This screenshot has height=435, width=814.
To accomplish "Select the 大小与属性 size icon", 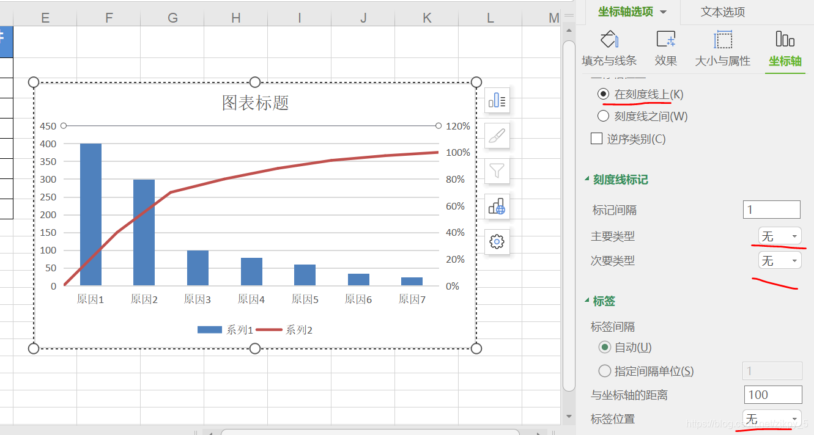I will point(723,39).
